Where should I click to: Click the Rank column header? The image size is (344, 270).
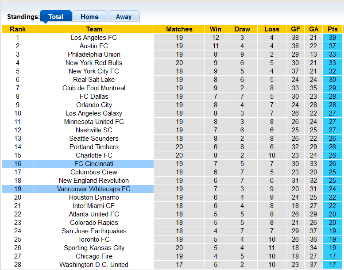(x=18, y=29)
